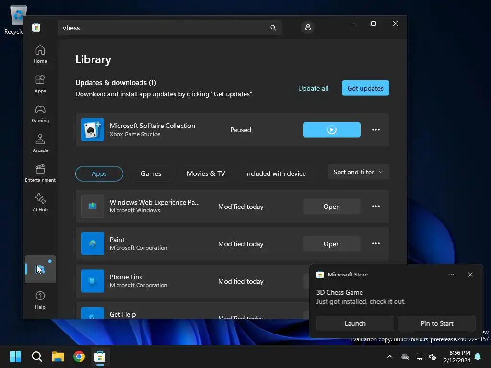Open File Explorer from taskbar
The width and height of the screenshot is (491, 368).
58,356
